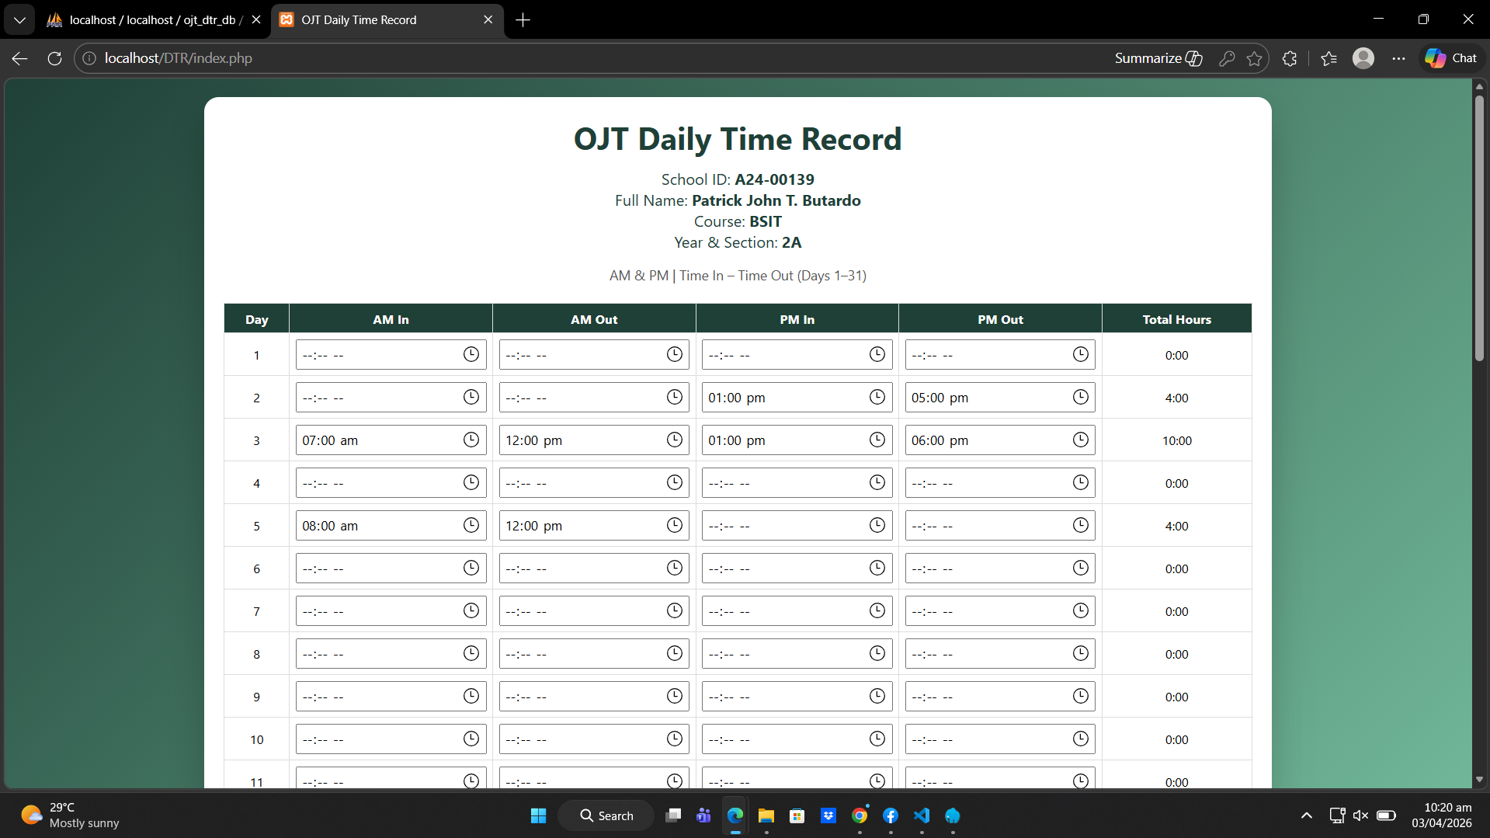The image size is (1490, 838).
Task: Add this page to favorites
Action: pos(1254,58)
